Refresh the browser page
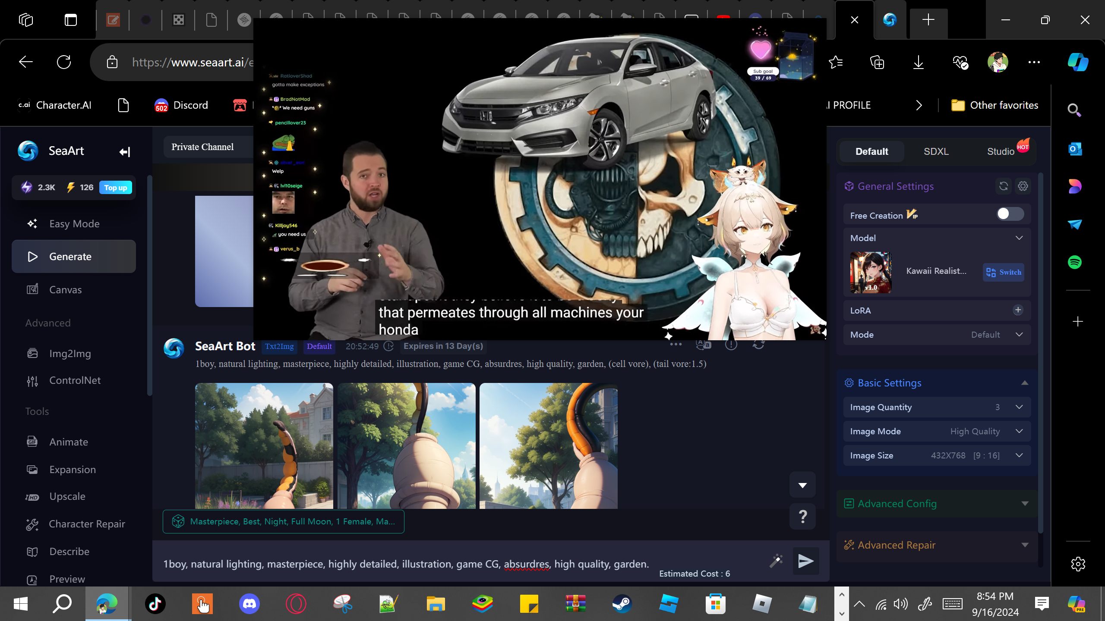 pos(64,62)
